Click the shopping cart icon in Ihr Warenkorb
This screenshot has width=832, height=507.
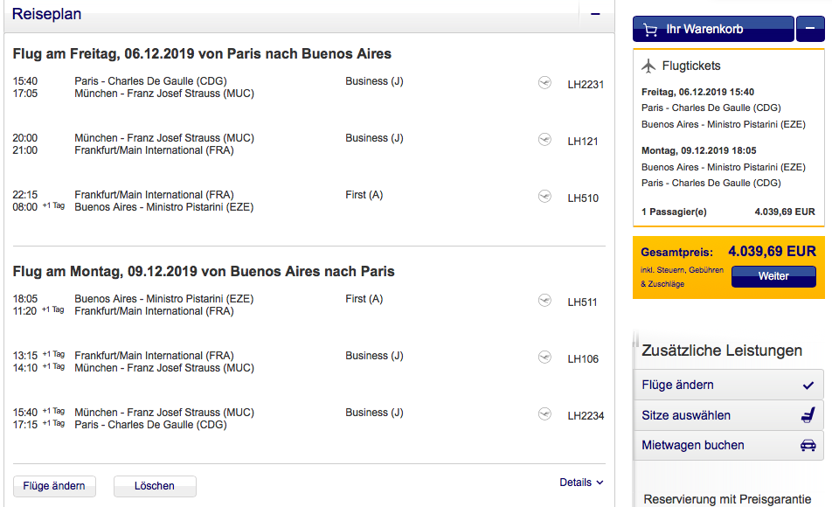(649, 30)
